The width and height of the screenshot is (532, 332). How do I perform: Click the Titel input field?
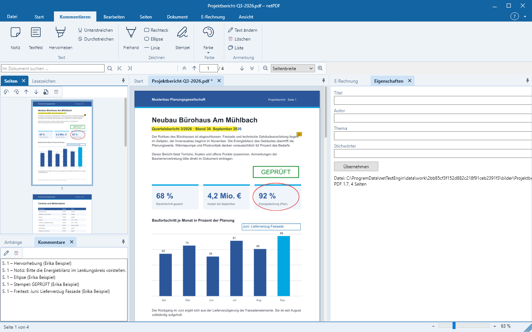pyautogui.click(x=433, y=100)
